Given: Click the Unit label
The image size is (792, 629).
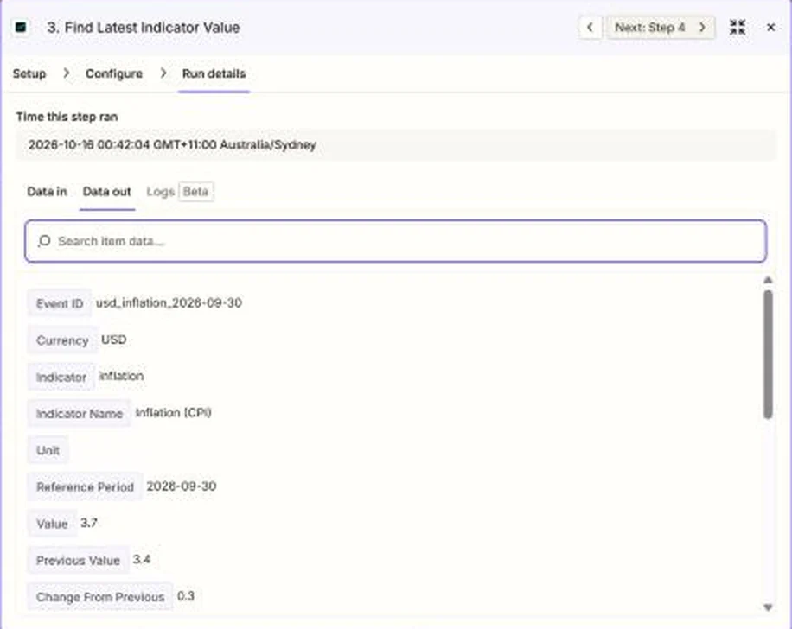Looking at the screenshot, I should 48,450.
